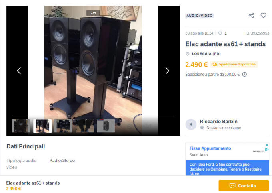Select the second speaker thumbnail
Image resolution: width=272 pixels, height=193 pixels.
point(42,126)
